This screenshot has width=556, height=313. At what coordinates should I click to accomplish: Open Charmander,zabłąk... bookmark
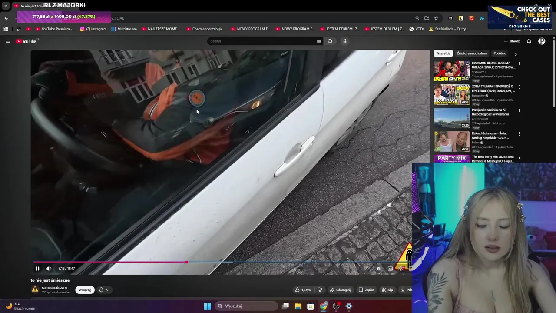tap(205, 29)
